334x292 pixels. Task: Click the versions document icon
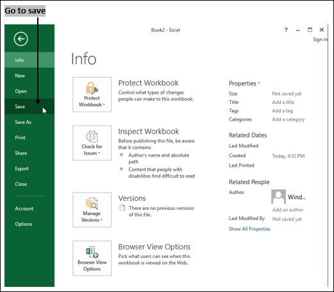pyautogui.click(x=122, y=208)
